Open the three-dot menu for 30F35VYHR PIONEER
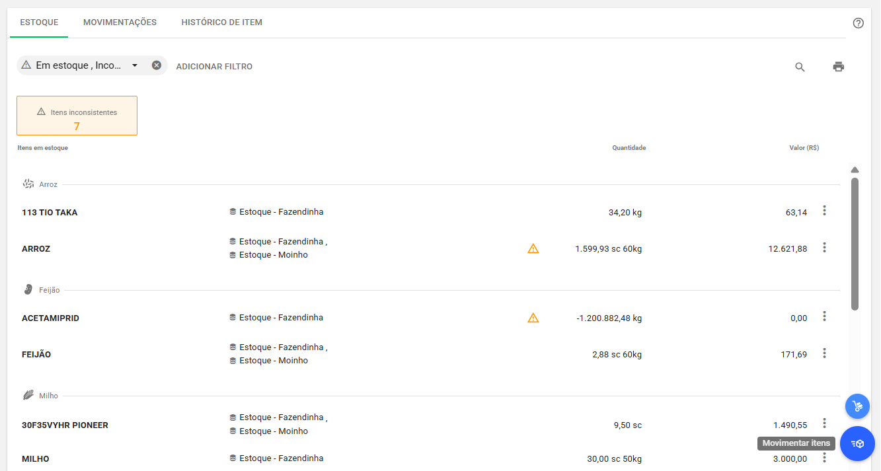This screenshot has height=471, width=881. [824, 423]
